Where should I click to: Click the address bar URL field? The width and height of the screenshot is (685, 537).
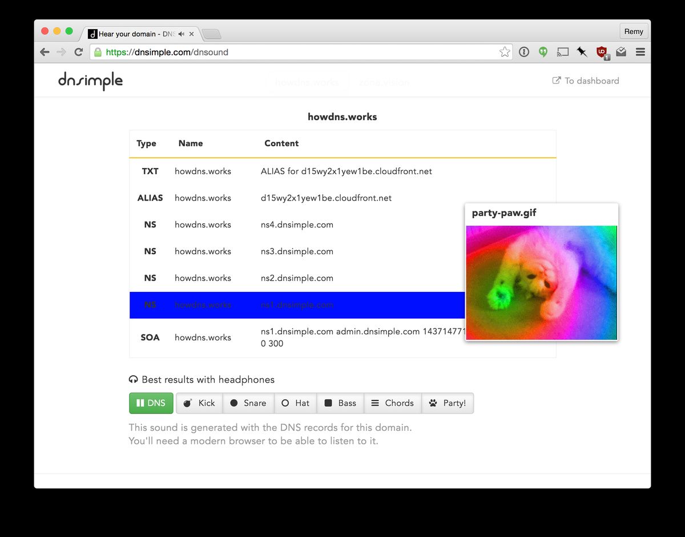[301, 52]
